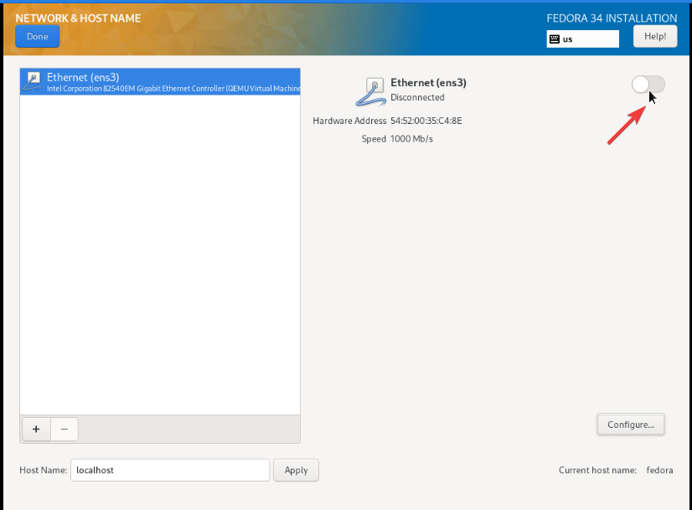Click the Disconnected status text
The height and width of the screenshot is (510, 692).
(417, 97)
